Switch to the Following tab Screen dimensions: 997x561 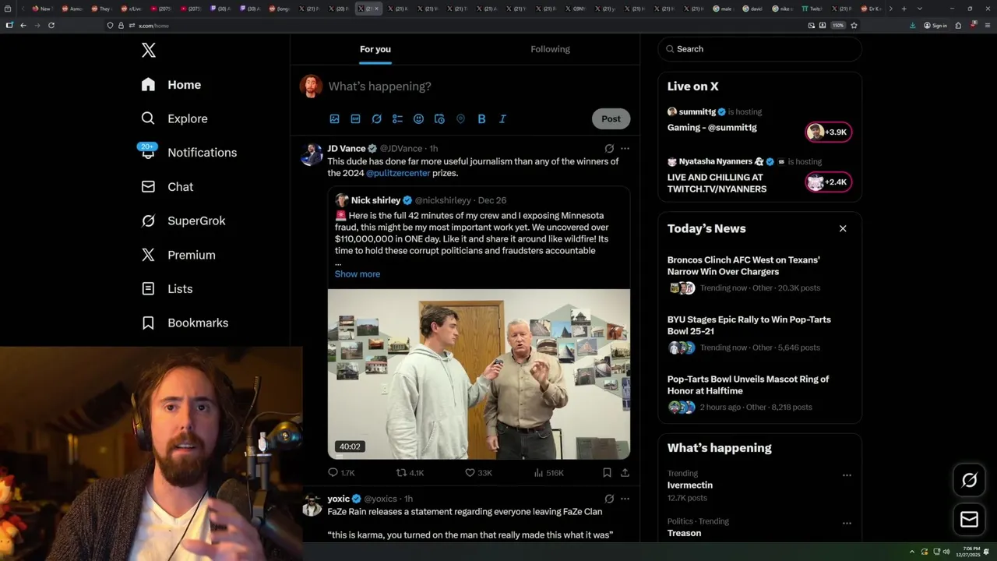pyautogui.click(x=550, y=49)
